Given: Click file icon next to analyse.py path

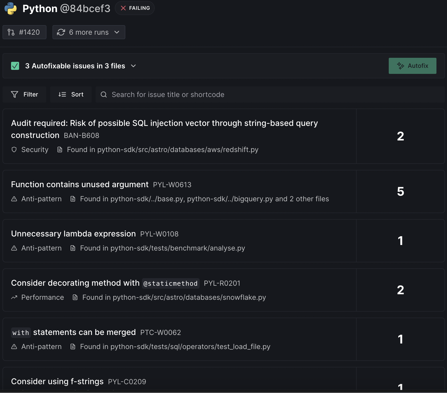Looking at the screenshot, I should pos(73,248).
